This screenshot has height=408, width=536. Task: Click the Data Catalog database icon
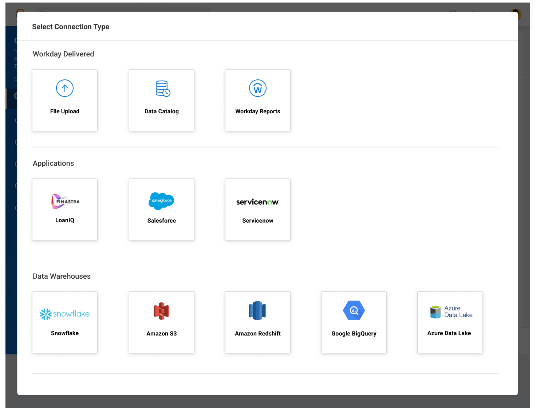tap(163, 89)
